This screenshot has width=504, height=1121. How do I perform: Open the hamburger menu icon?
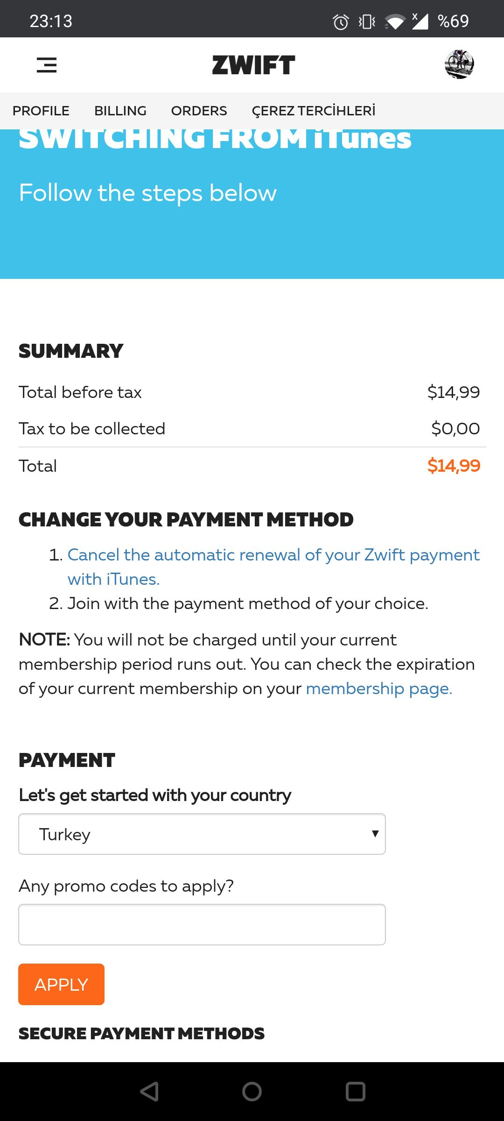(x=47, y=65)
